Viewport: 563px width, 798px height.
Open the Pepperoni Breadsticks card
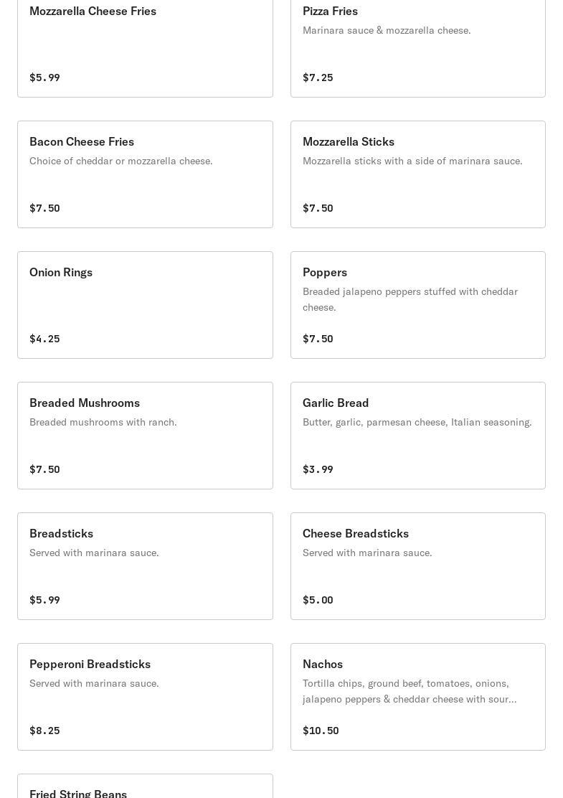pos(145,697)
